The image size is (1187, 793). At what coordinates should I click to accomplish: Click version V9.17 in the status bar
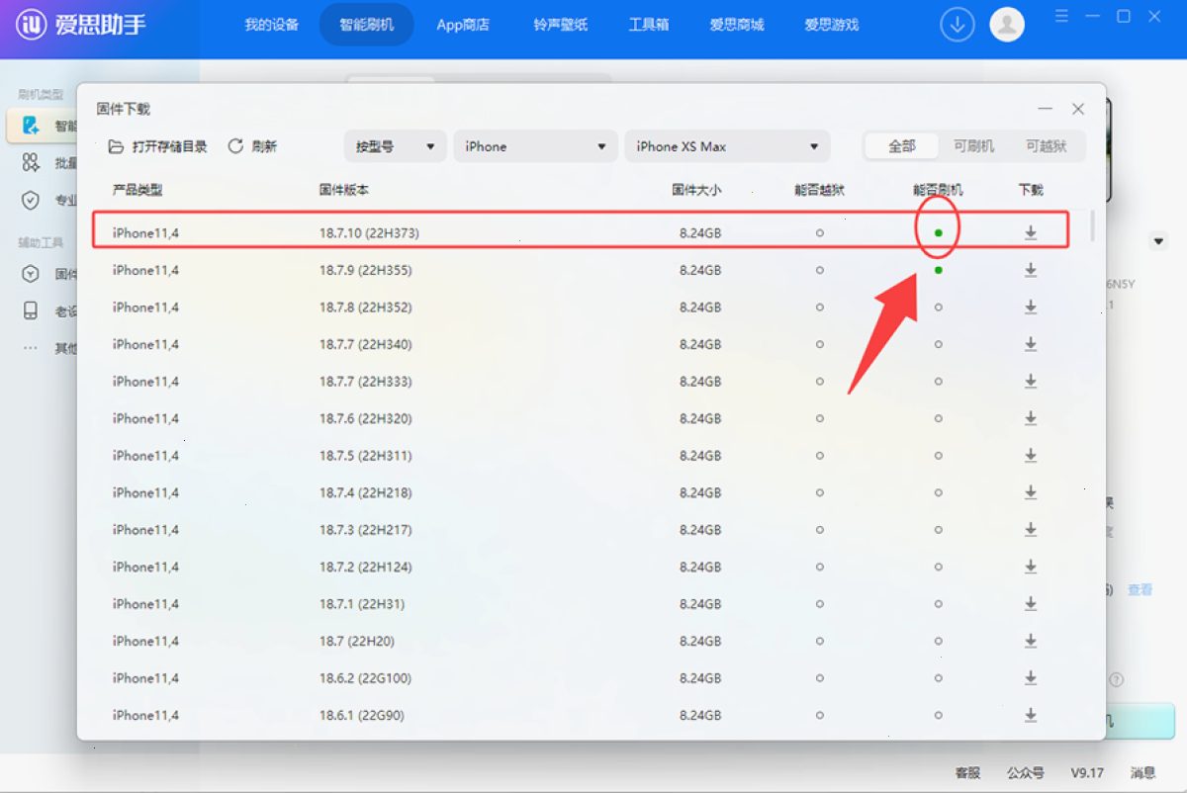coord(1087,772)
